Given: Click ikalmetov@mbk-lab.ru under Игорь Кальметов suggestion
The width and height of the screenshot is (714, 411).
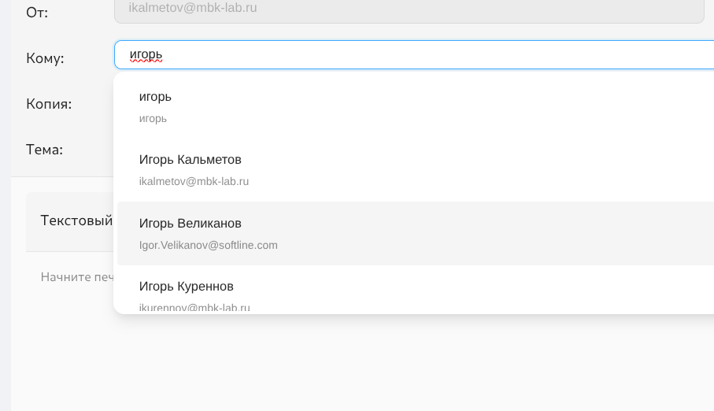Looking at the screenshot, I should [194, 181].
